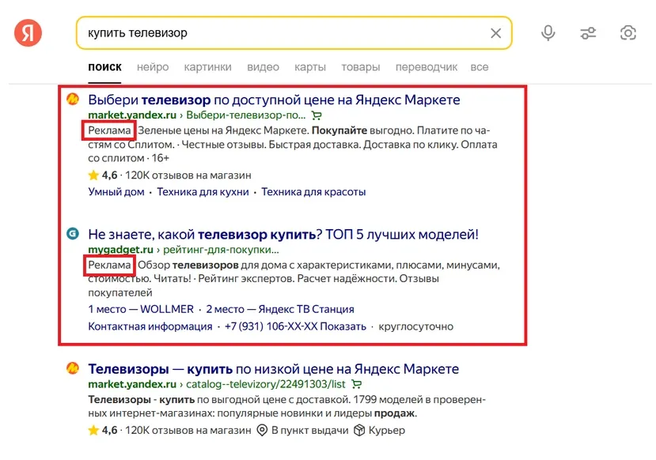Click 'круглосуточно' working hours text
This screenshot has height=460, width=656.
416,326
